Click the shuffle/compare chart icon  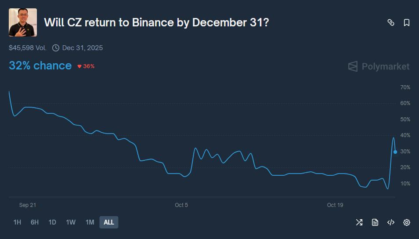[359, 222]
